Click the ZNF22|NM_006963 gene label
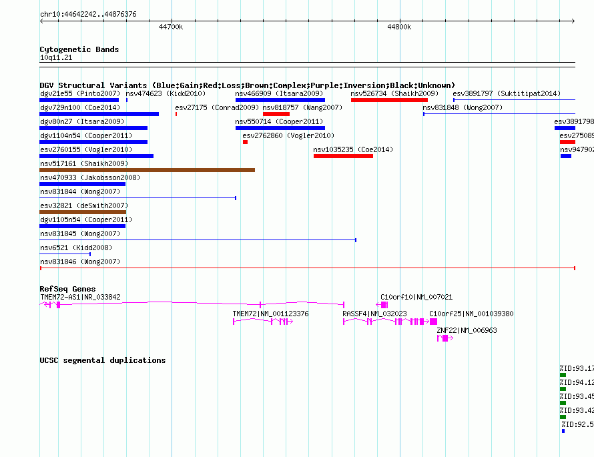This screenshot has width=594, height=457. click(467, 330)
